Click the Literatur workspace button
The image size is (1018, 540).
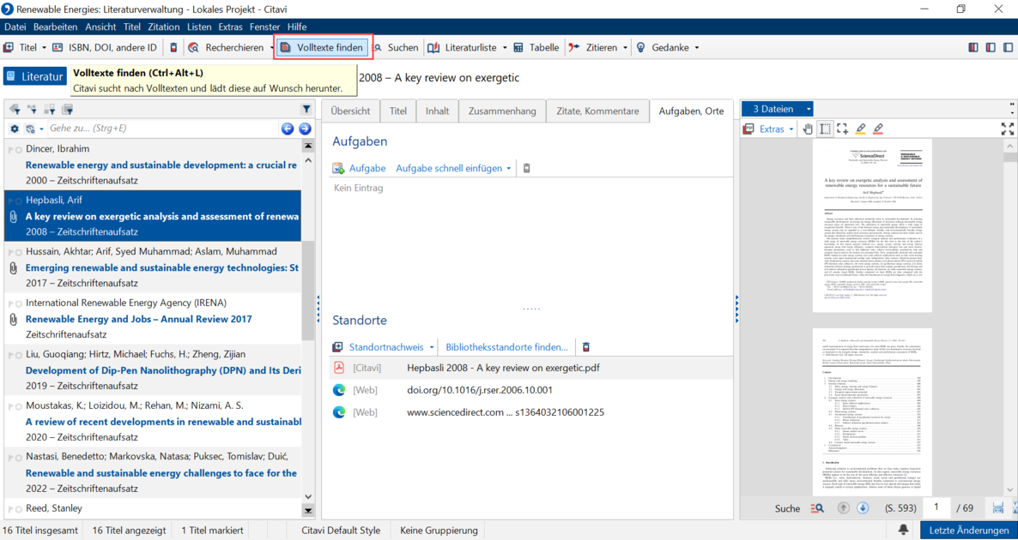tap(35, 76)
